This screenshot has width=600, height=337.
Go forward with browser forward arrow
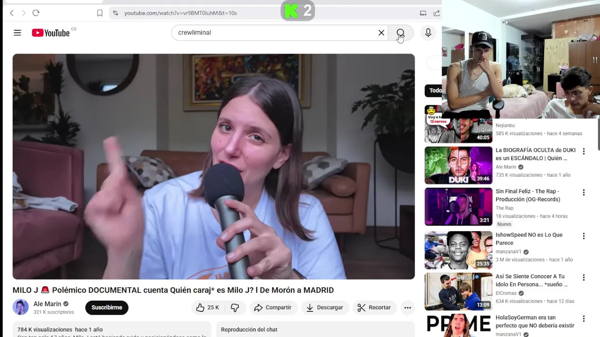23,13
